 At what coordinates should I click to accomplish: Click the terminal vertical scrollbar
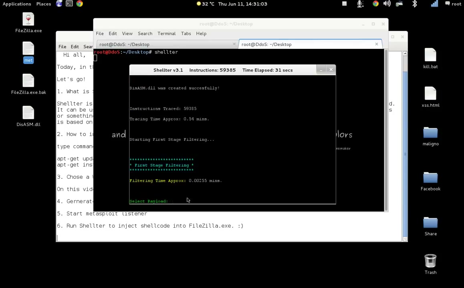[x=385, y=130]
